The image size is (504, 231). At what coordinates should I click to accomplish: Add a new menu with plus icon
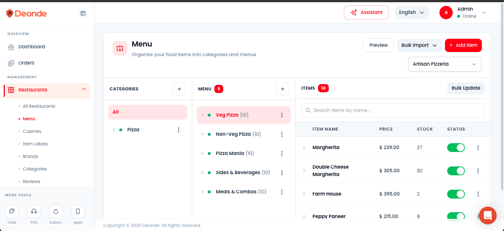tap(283, 89)
